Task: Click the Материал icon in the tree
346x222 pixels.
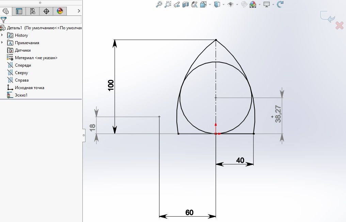Action: pos(10,57)
